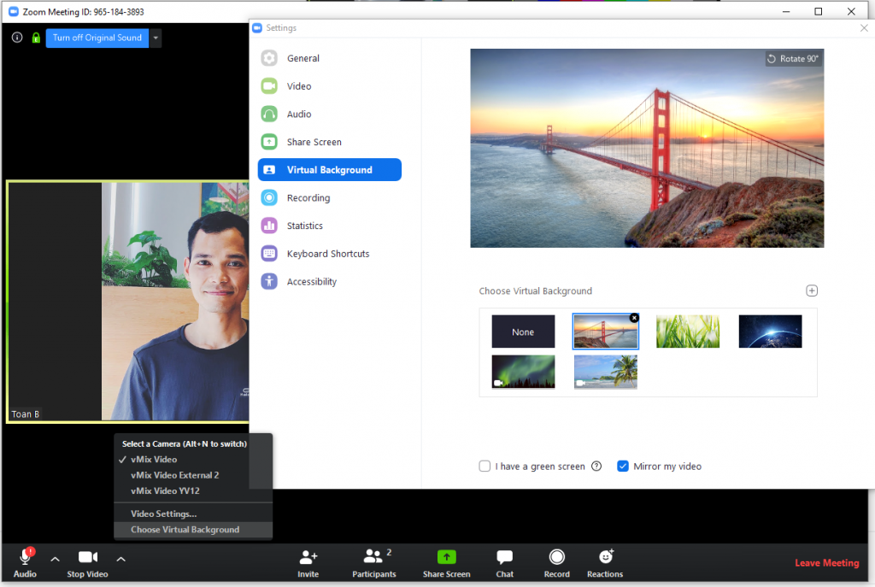
Task: Open the Recording settings tab
Action: click(308, 198)
